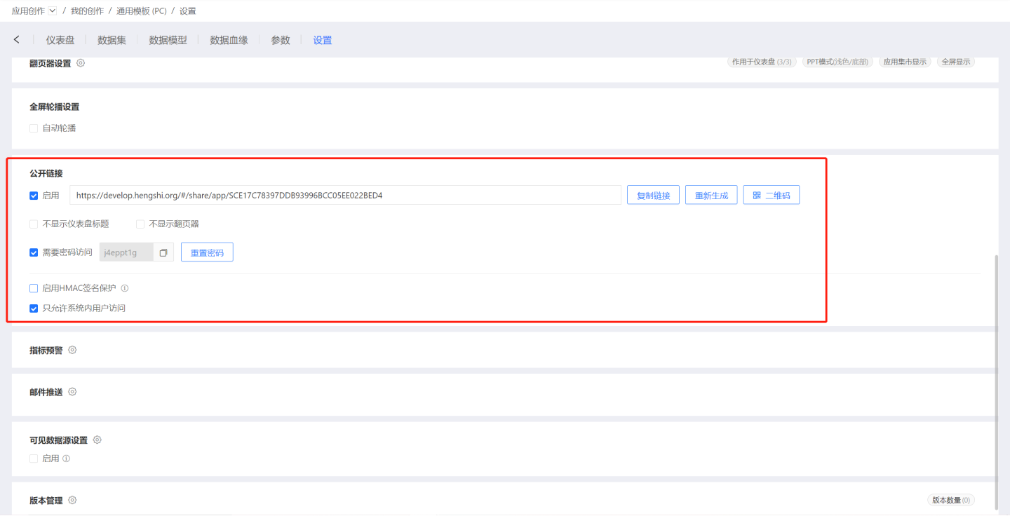The height and width of the screenshot is (516, 1010).
Task: Open the 数据血缘 tab
Action: 229,40
